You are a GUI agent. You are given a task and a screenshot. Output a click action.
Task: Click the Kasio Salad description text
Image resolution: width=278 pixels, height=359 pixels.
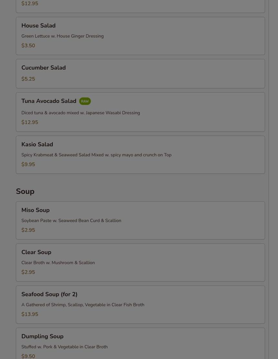(x=96, y=155)
